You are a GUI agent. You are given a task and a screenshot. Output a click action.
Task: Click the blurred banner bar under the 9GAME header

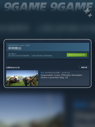pyautogui.click(x=47, y=27)
